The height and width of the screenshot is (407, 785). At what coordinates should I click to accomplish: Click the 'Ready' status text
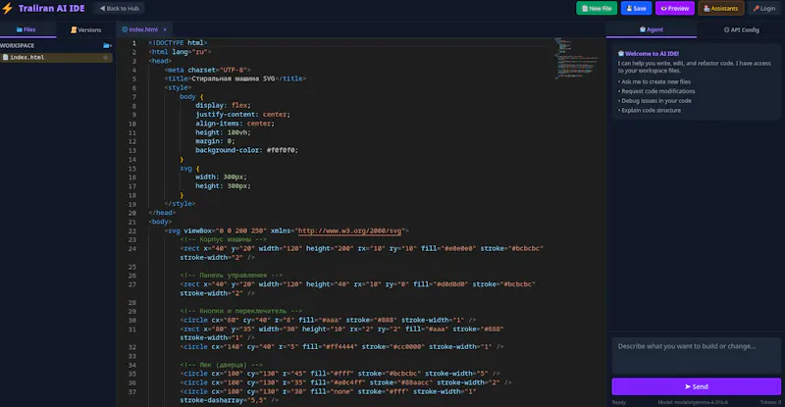(619, 402)
